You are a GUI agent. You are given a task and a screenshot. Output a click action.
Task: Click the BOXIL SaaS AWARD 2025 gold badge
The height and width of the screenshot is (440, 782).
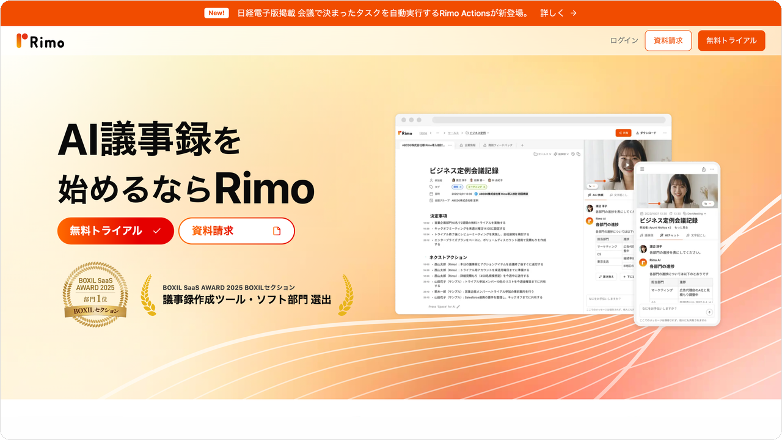pos(96,294)
